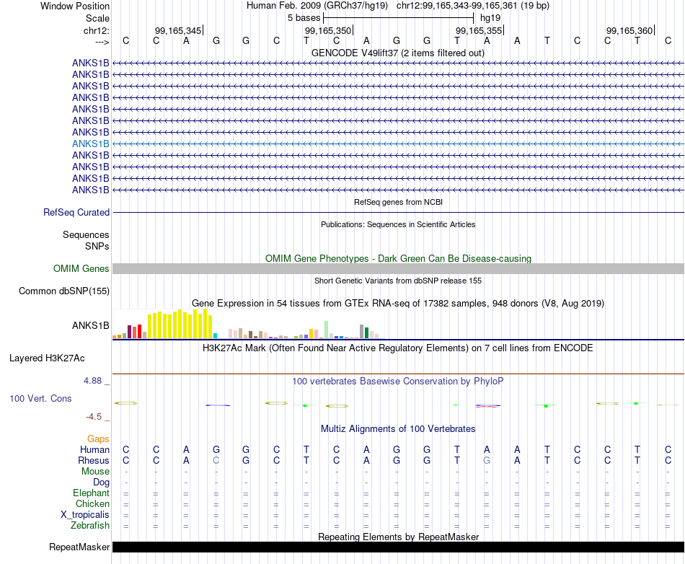Click the 99,165,350 ruler position marker
685x564 pixels.
tap(329, 30)
